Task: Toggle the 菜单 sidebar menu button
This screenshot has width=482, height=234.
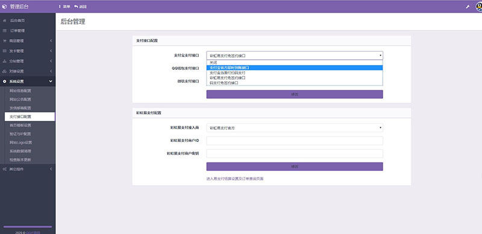Action: click(64, 7)
